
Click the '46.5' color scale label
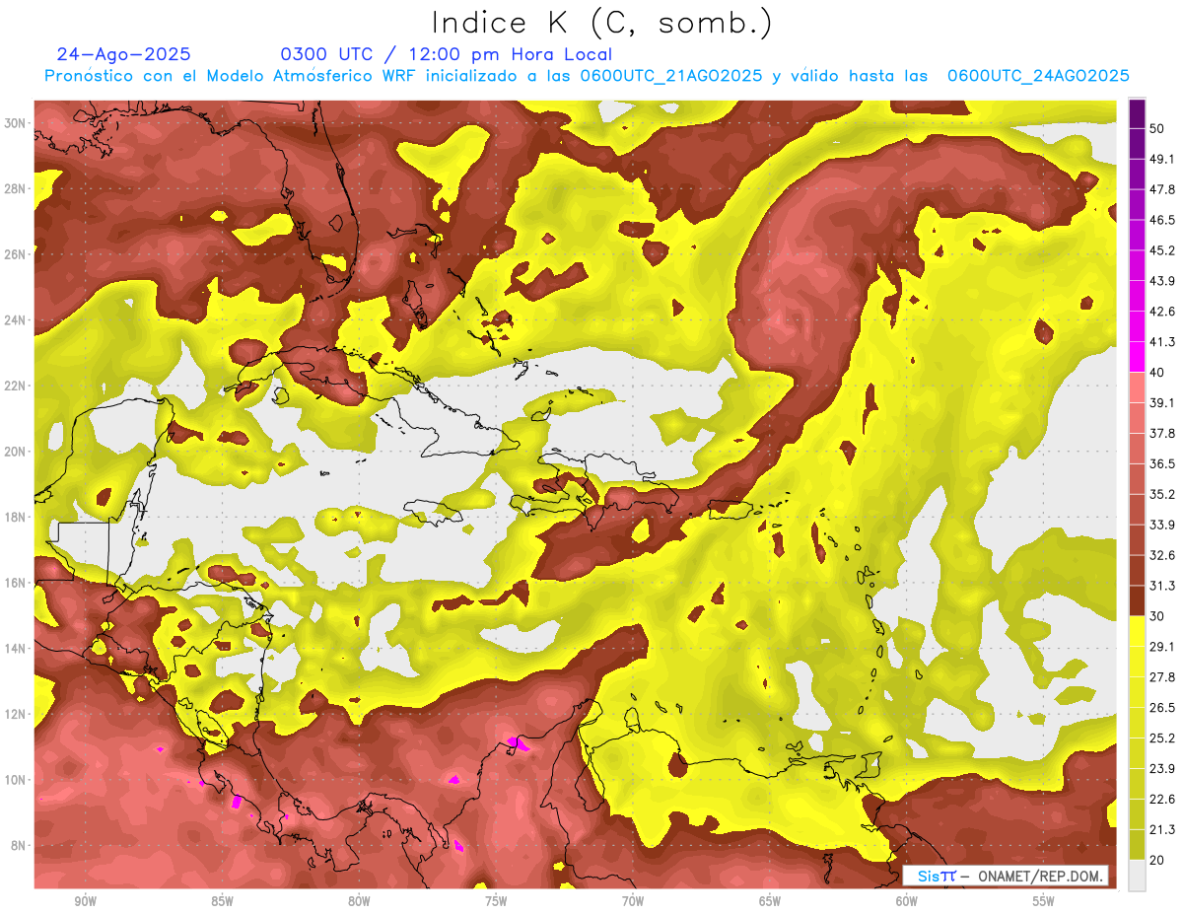coord(1161,220)
